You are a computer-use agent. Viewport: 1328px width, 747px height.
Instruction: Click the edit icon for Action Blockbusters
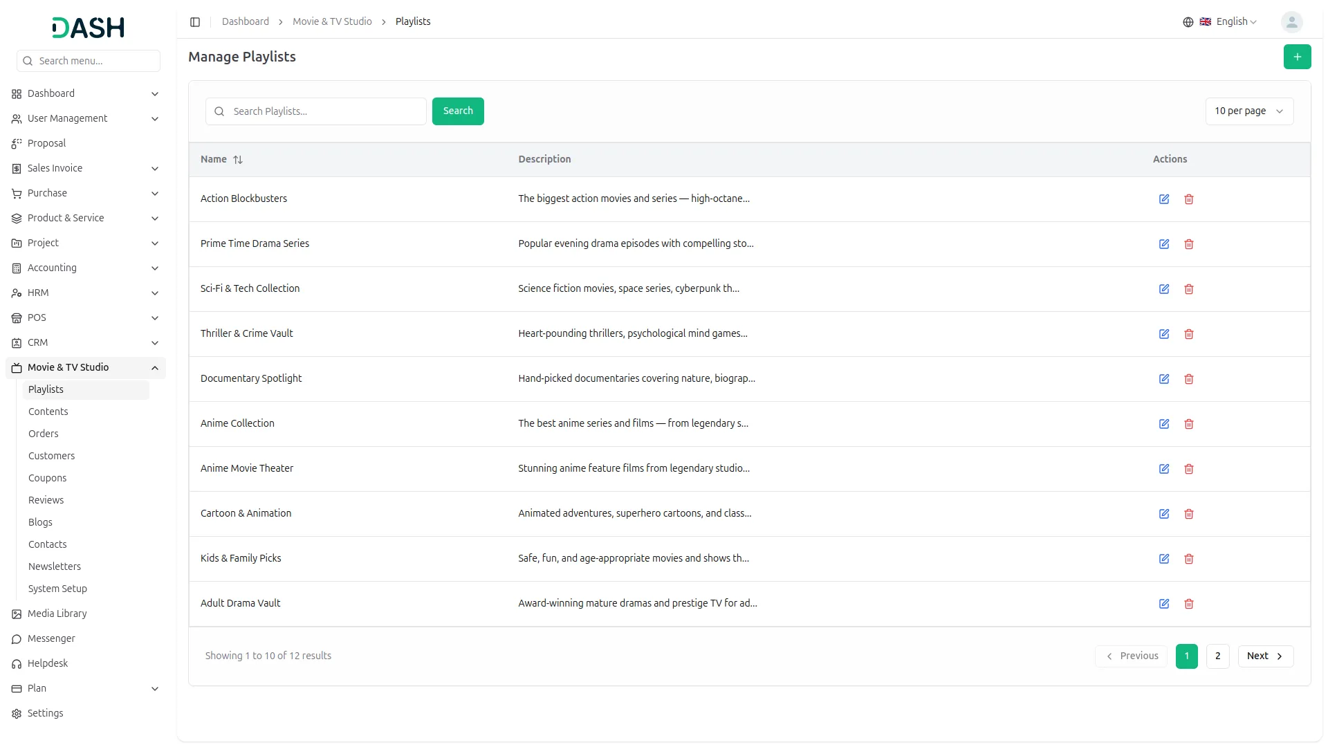point(1164,199)
